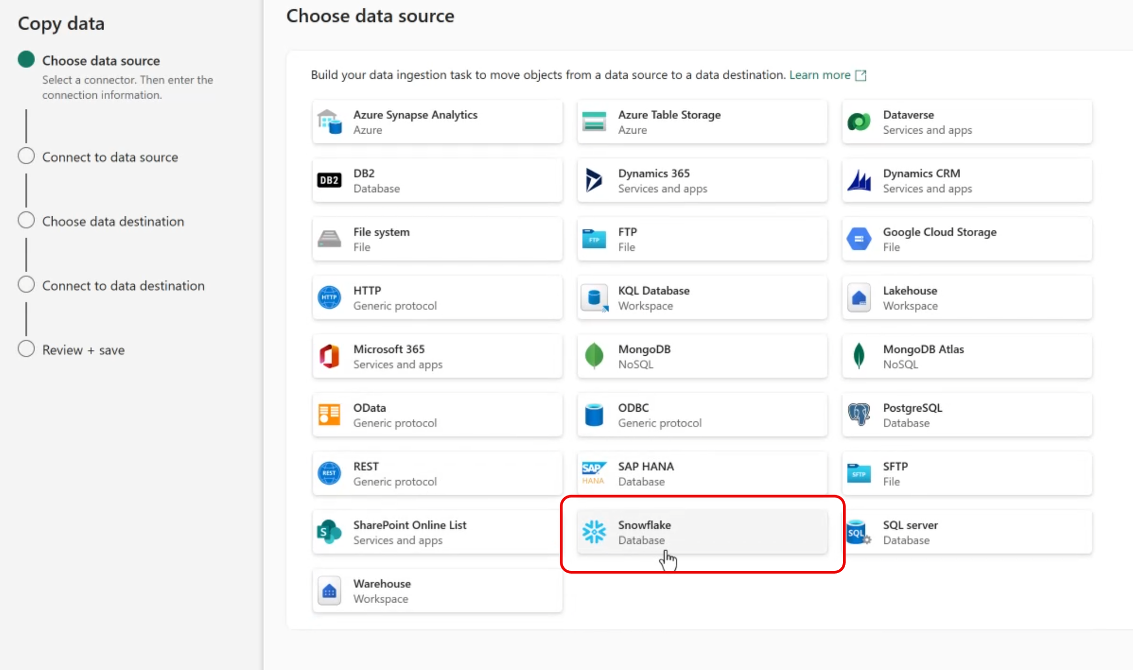Click the Dataverse green icon
This screenshot has height=670, width=1133.
coord(859,122)
